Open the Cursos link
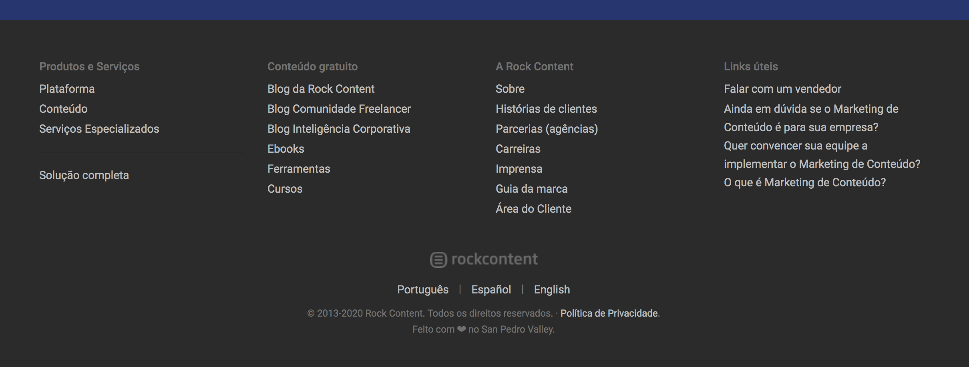Viewport: 969px width, 367px height. tap(285, 189)
